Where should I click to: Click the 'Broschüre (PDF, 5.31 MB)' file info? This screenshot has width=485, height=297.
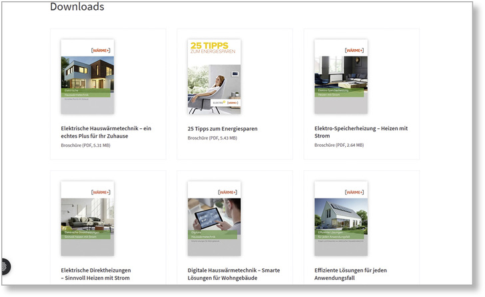pos(85,145)
